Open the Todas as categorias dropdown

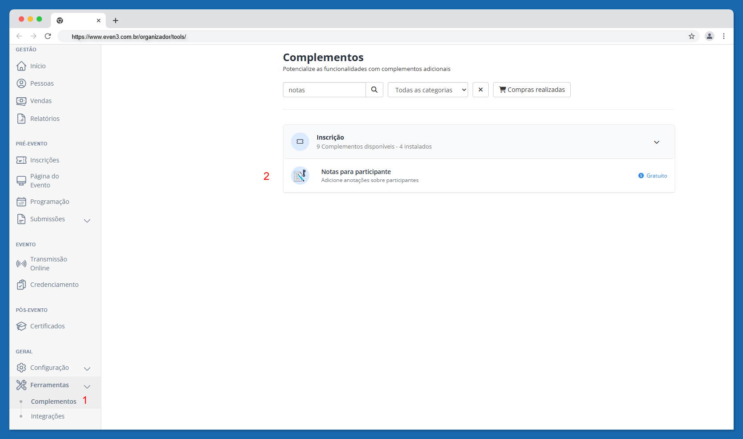pyautogui.click(x=428, y=90)
